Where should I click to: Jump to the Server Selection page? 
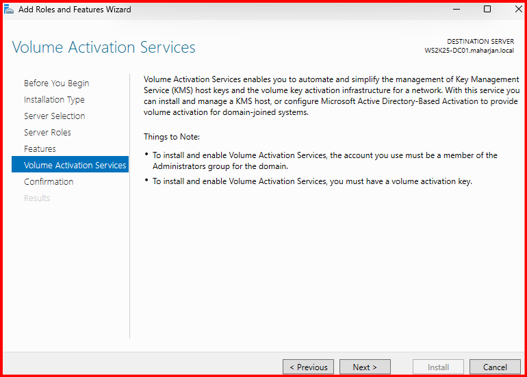pyautogui.click(x=54, y=116)
